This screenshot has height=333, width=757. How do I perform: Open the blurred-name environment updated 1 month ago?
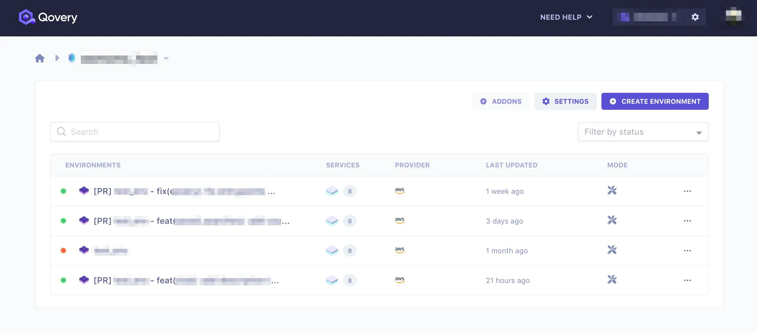111,251
